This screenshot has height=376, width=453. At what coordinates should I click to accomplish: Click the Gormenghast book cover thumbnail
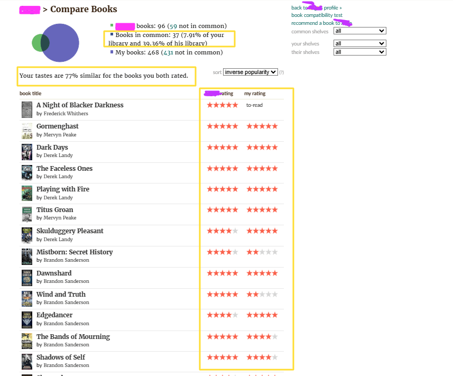point(27,131)
